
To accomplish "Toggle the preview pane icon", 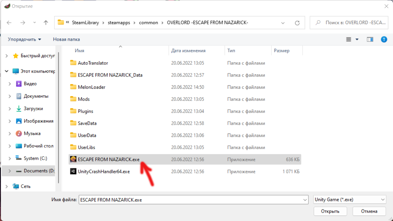I will 370,40.
